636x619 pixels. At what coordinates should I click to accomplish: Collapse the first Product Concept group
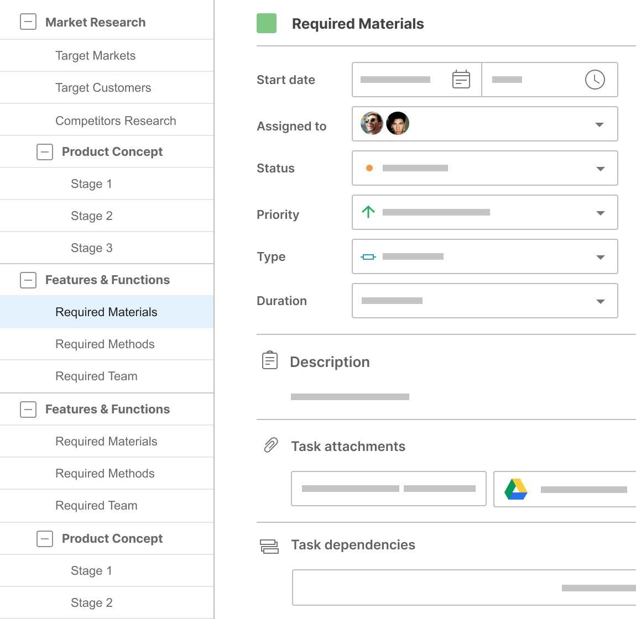point(44,151)
